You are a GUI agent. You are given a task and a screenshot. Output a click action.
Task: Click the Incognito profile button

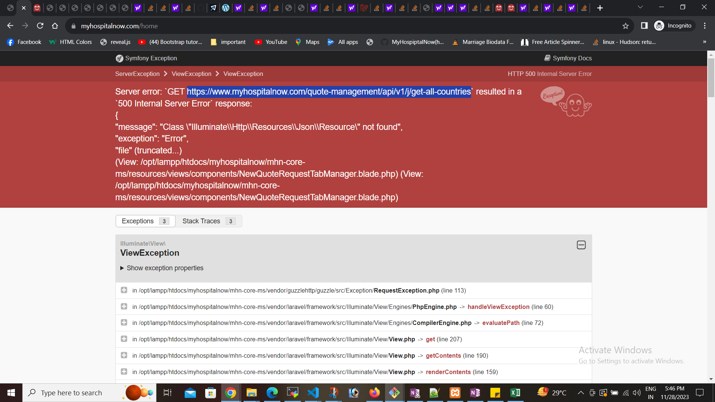coord(674,26)
